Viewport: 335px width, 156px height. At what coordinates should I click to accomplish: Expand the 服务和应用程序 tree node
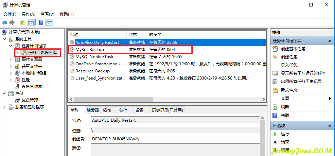(x=4, y=107)
